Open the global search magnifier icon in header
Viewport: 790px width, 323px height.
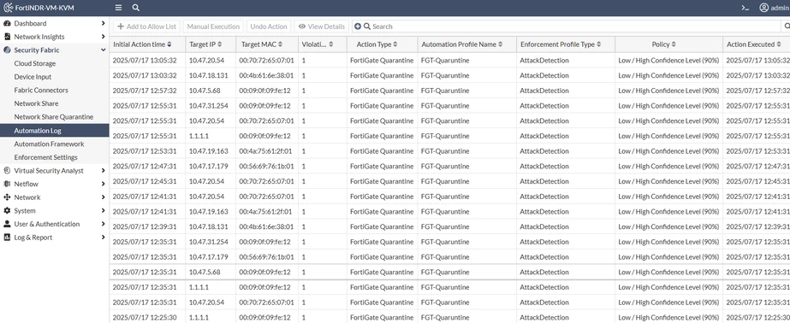[136, 8]
